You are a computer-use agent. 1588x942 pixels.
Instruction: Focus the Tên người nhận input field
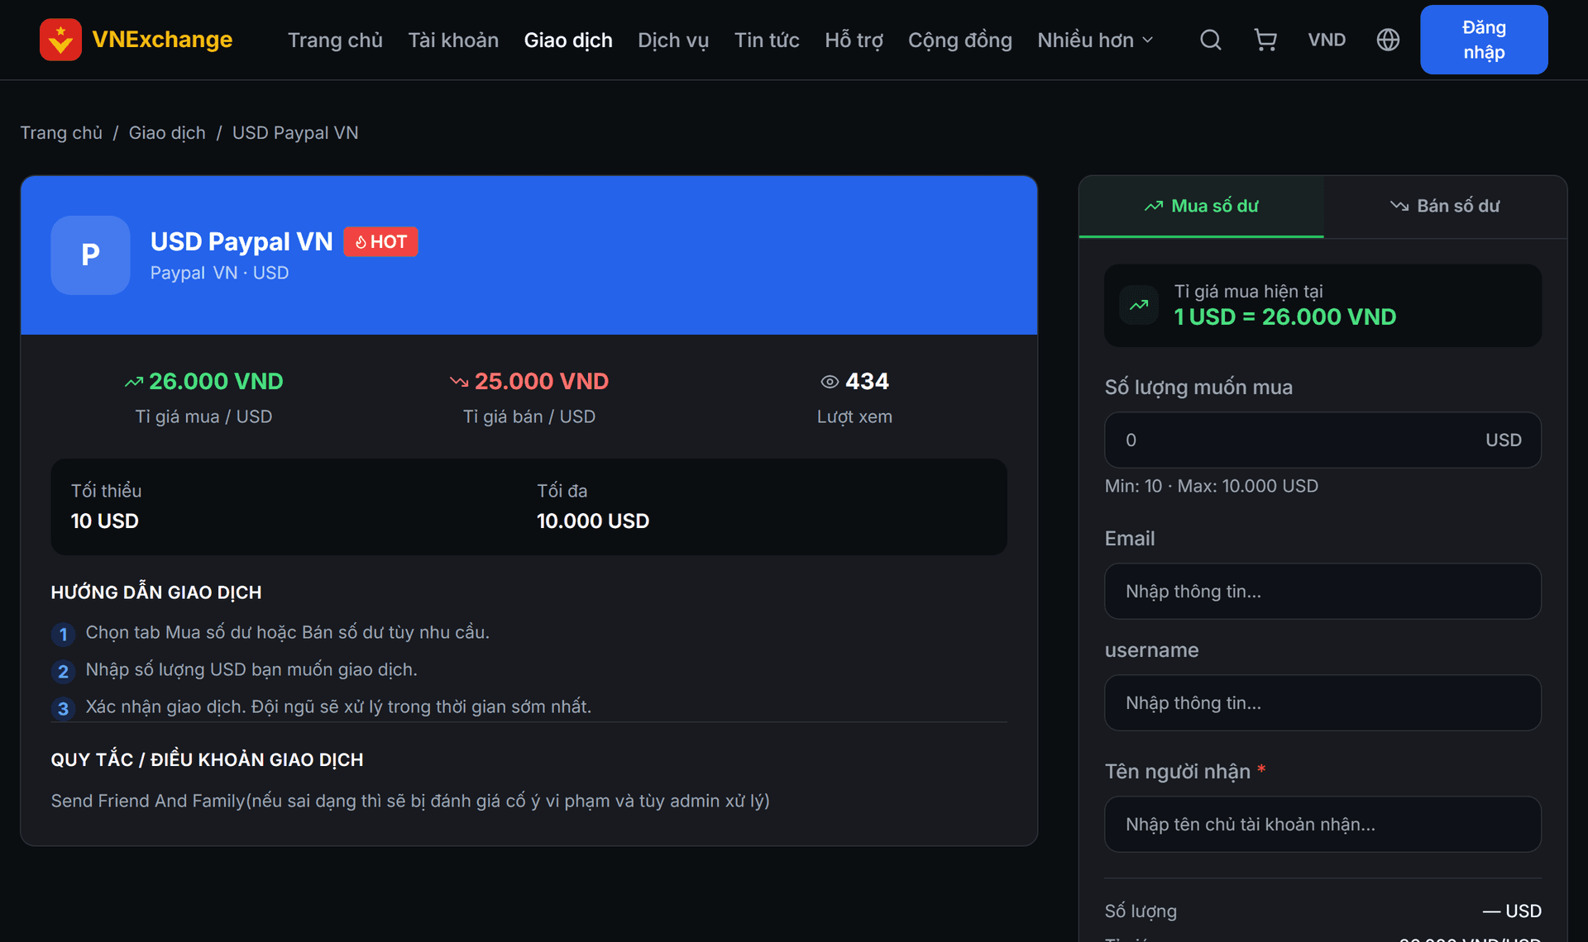pos(1323,825)
